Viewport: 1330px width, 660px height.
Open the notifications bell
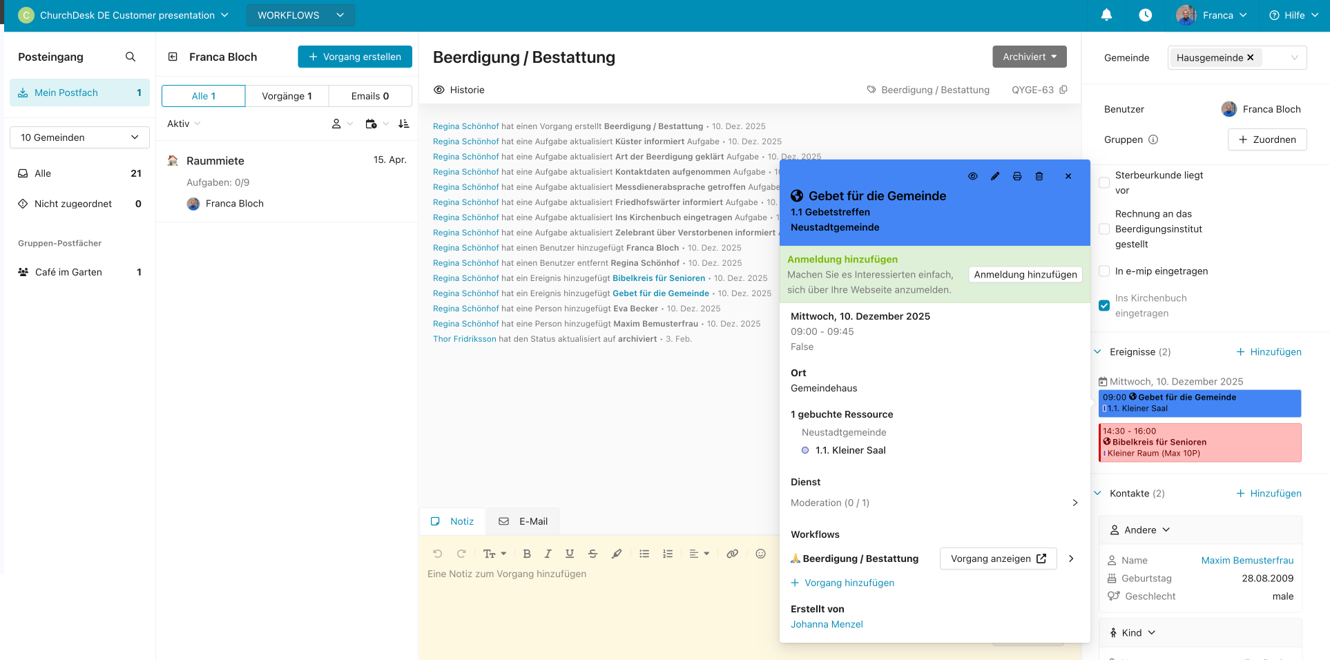tap(1106, 15)
